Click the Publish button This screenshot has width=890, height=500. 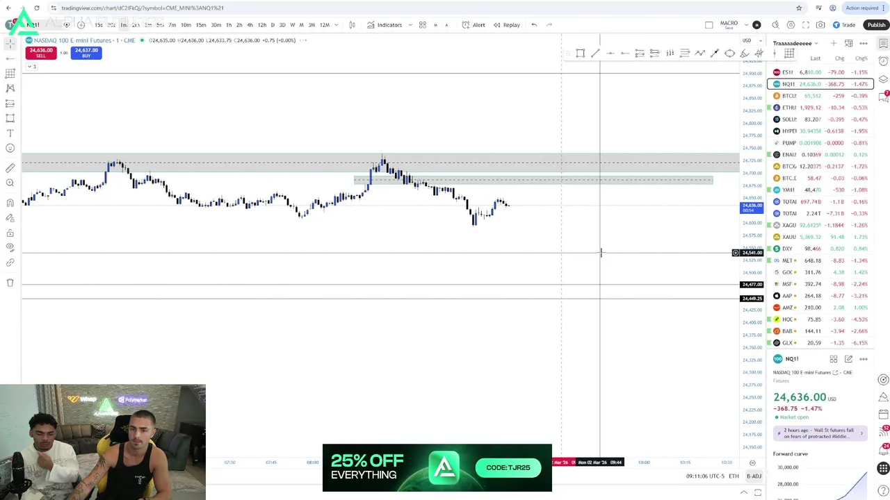[876, 25]
